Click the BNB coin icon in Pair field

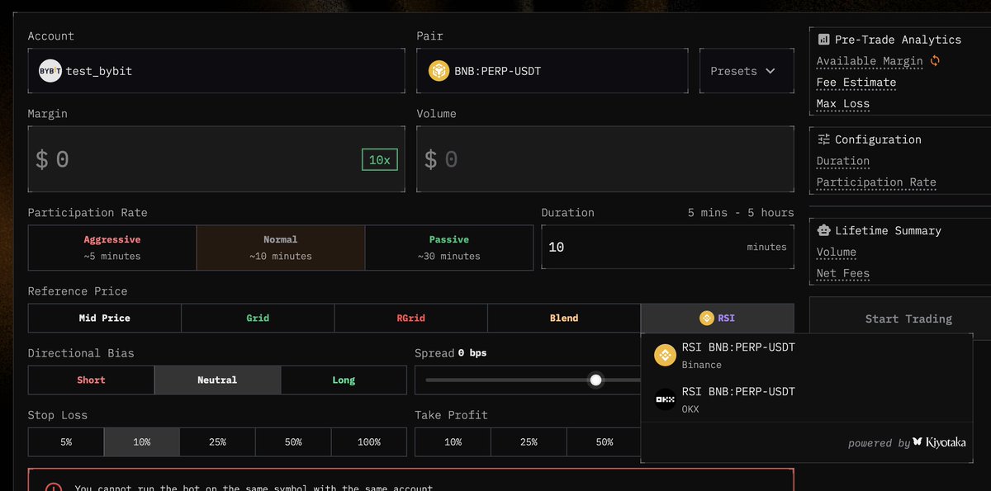(x=439, y=71)
